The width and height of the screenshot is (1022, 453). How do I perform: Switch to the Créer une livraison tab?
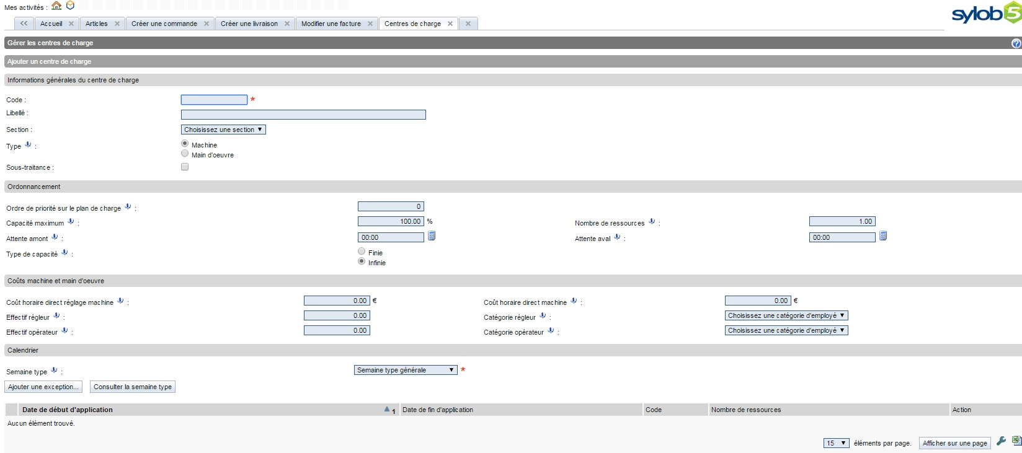tap(249, 24)
